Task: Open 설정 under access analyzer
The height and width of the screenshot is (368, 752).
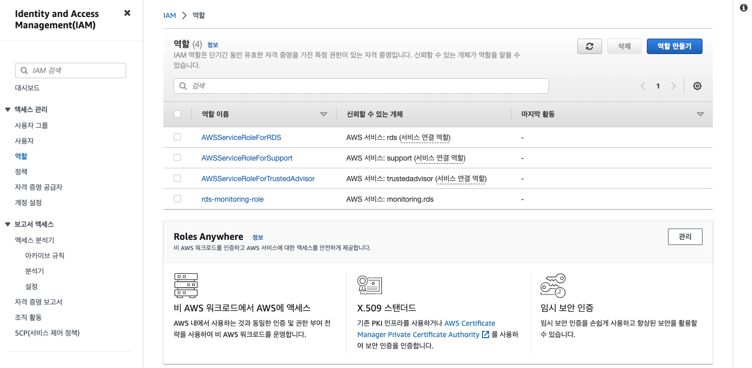Action: click(x=31, y=287)
